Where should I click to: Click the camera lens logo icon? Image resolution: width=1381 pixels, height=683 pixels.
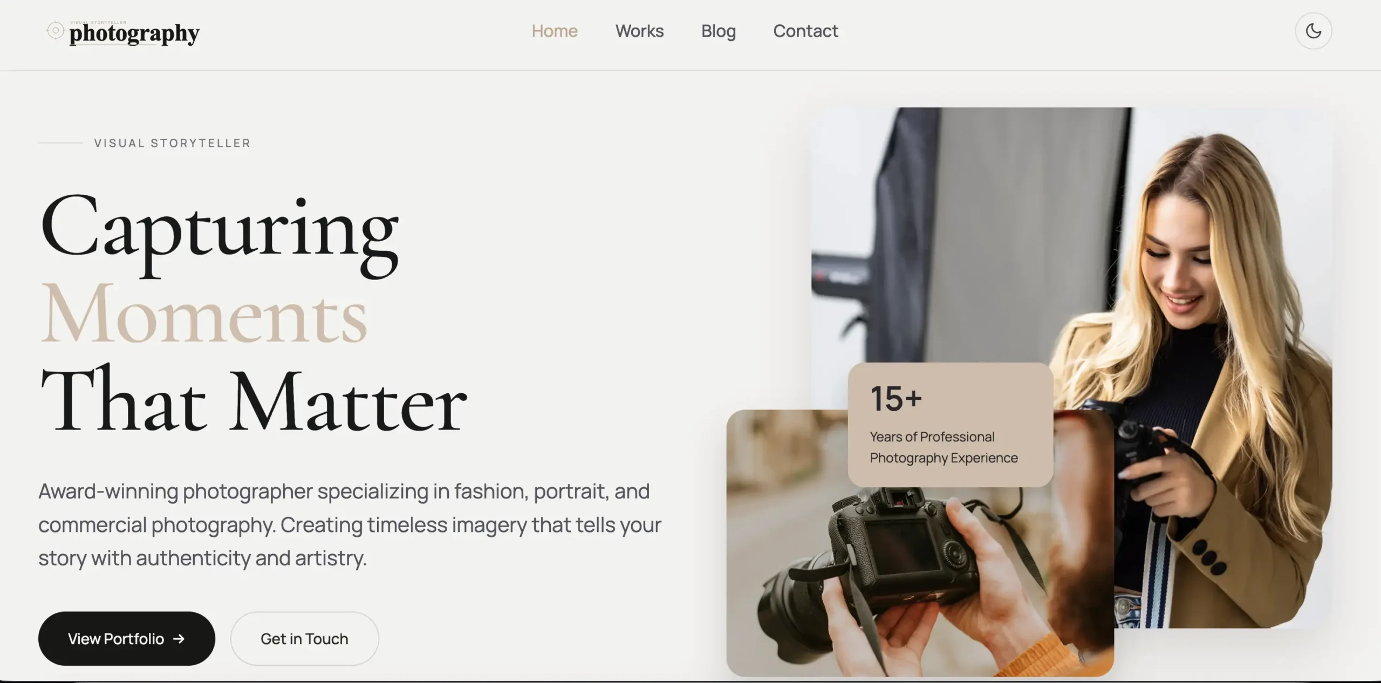[55, 30]
